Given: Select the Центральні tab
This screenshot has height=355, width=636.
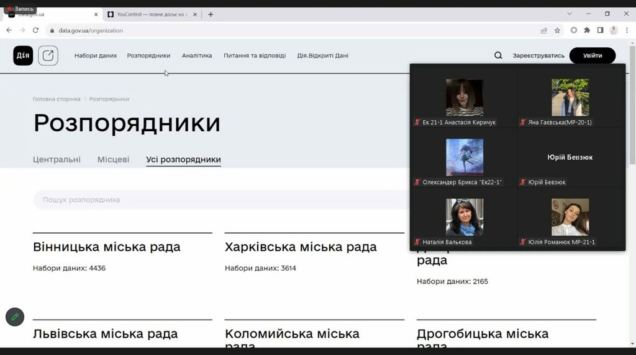Looking at the screenshot, I should tap(57, 160).
